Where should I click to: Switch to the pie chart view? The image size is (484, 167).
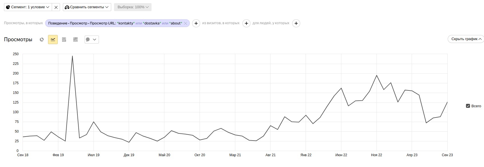42,40
